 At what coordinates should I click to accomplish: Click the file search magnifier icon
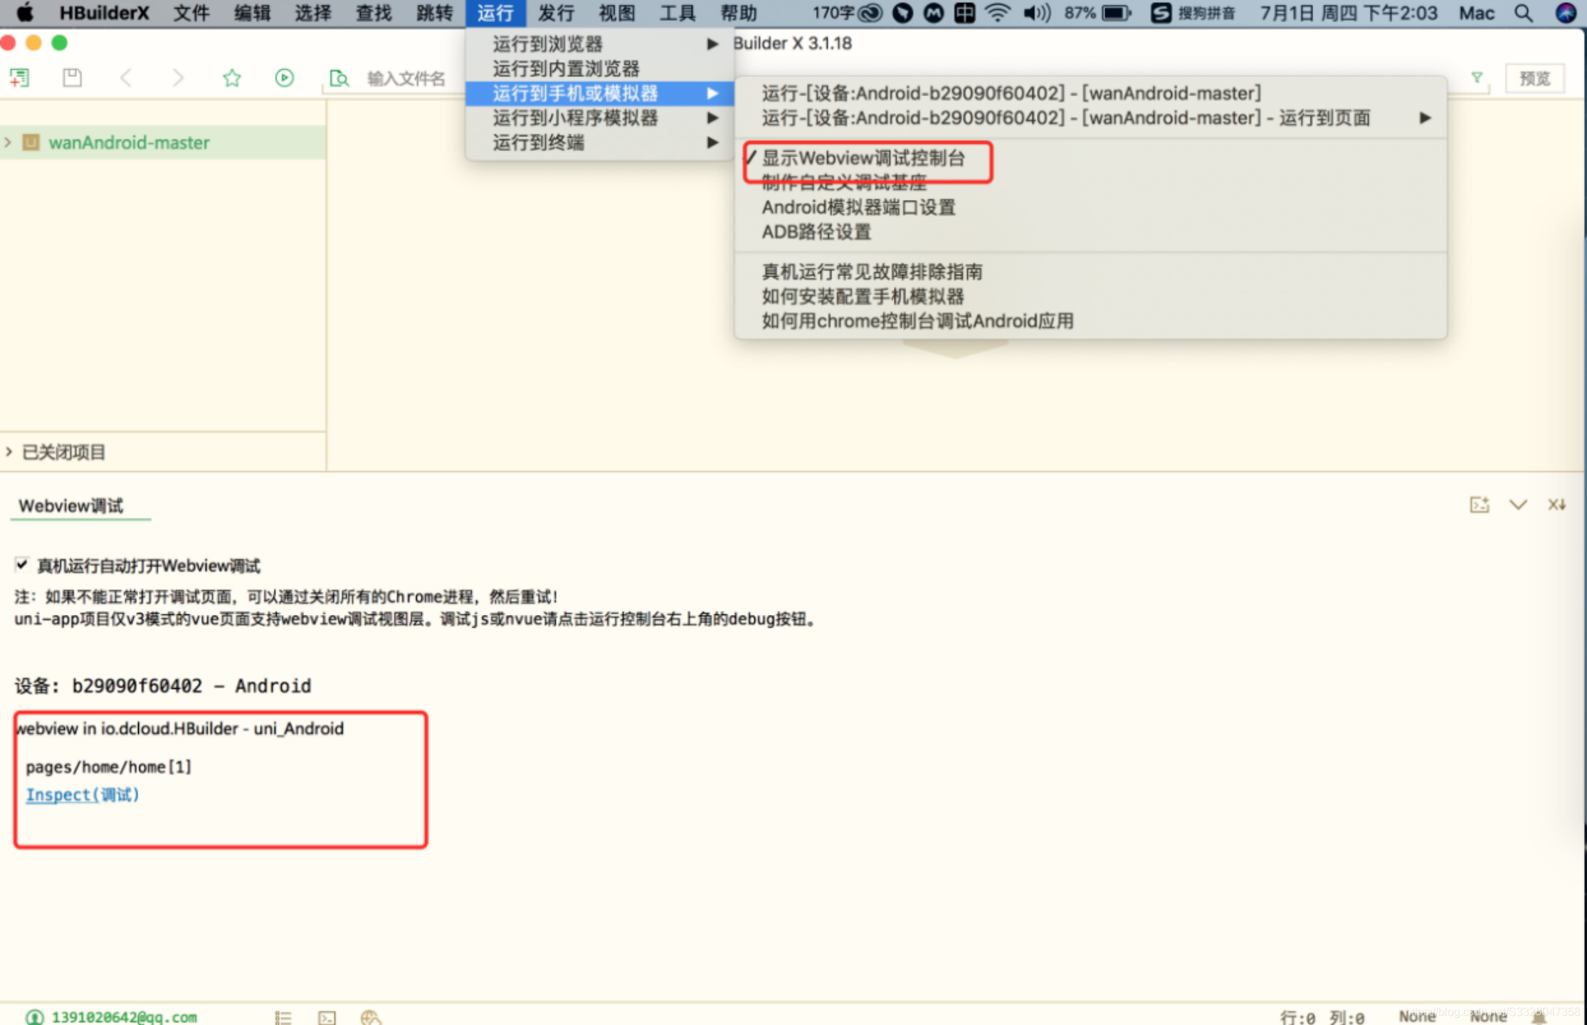click(339, 78)
